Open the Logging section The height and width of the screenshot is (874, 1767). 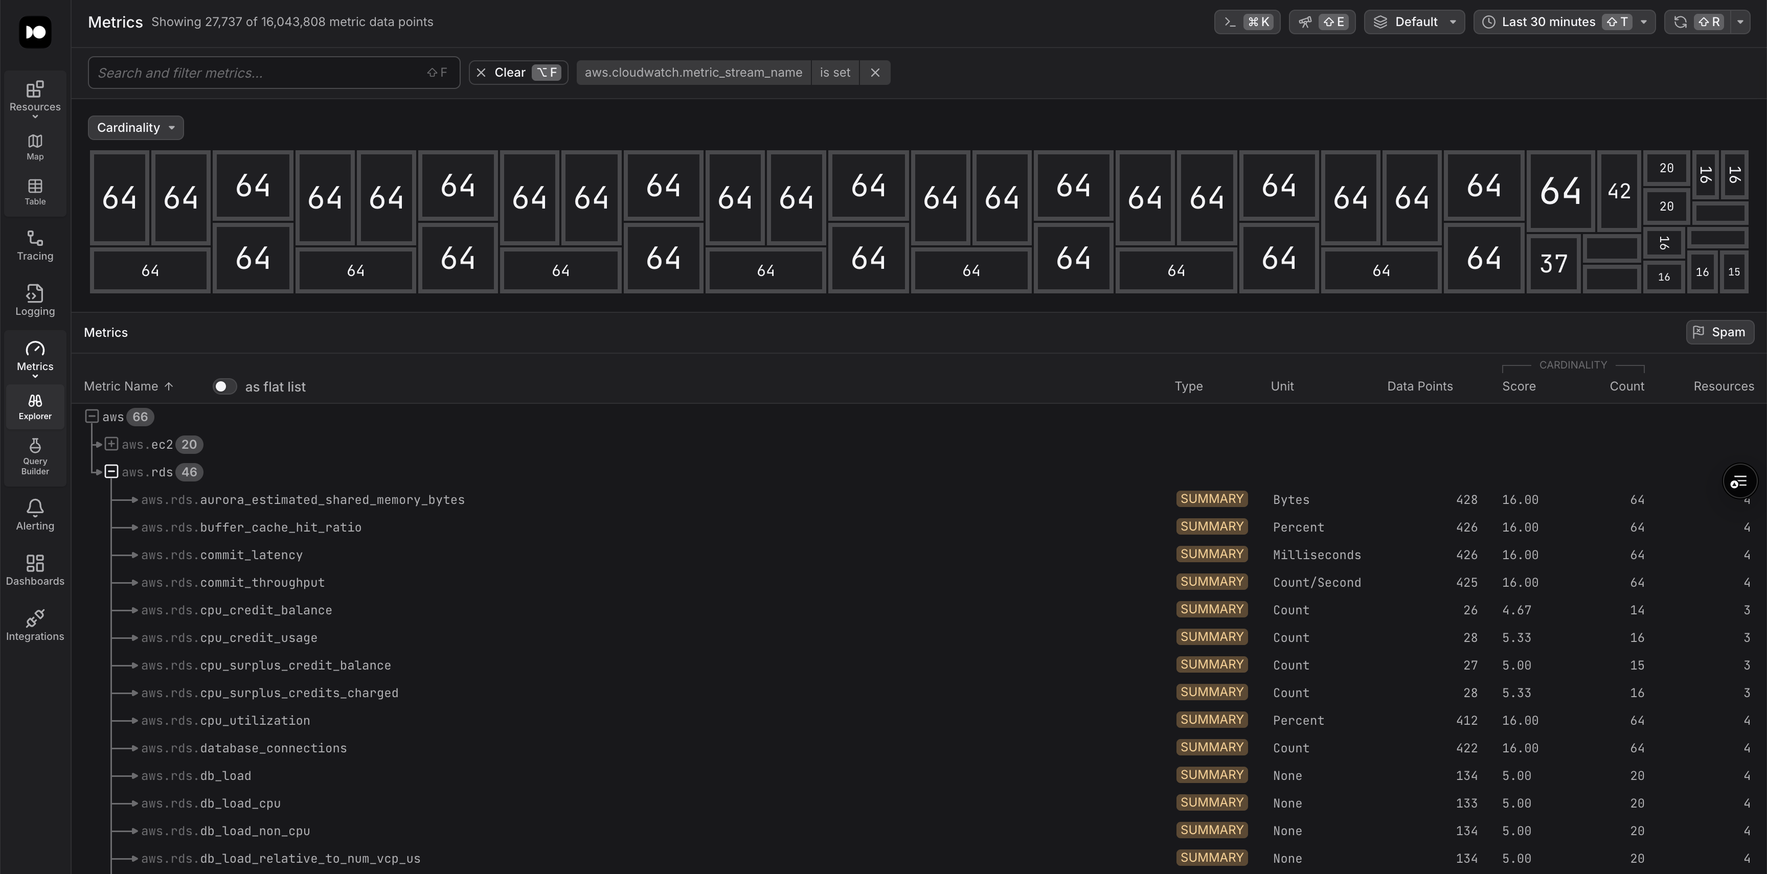[x=35, y=300]
